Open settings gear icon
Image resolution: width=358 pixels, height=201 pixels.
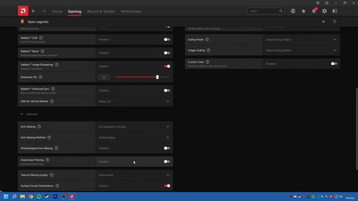click(x=324, y=11)
